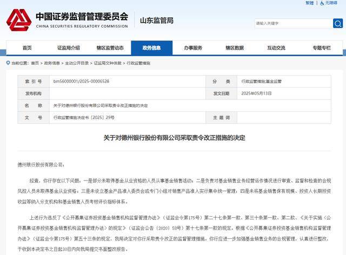The height and width of the screenshot is (255, 346).
Task: Click the location pin icon in breadcrumb
Action: (x=8, y=63)
